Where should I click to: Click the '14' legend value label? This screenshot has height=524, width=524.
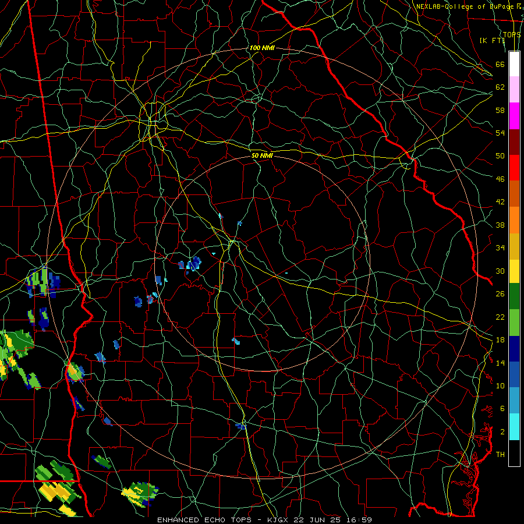[x=500, y=363]
